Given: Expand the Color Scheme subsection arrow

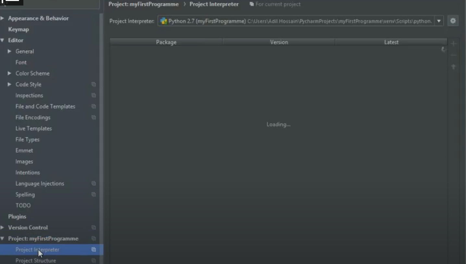Looking at the screenshot, I should tap(9, 73).
